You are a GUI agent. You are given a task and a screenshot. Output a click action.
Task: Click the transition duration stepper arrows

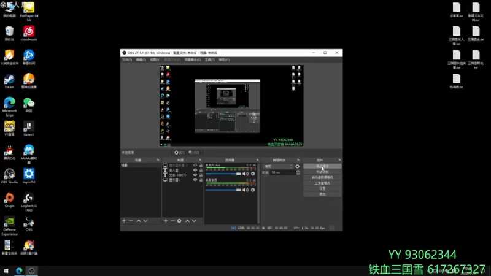(298, 172)
